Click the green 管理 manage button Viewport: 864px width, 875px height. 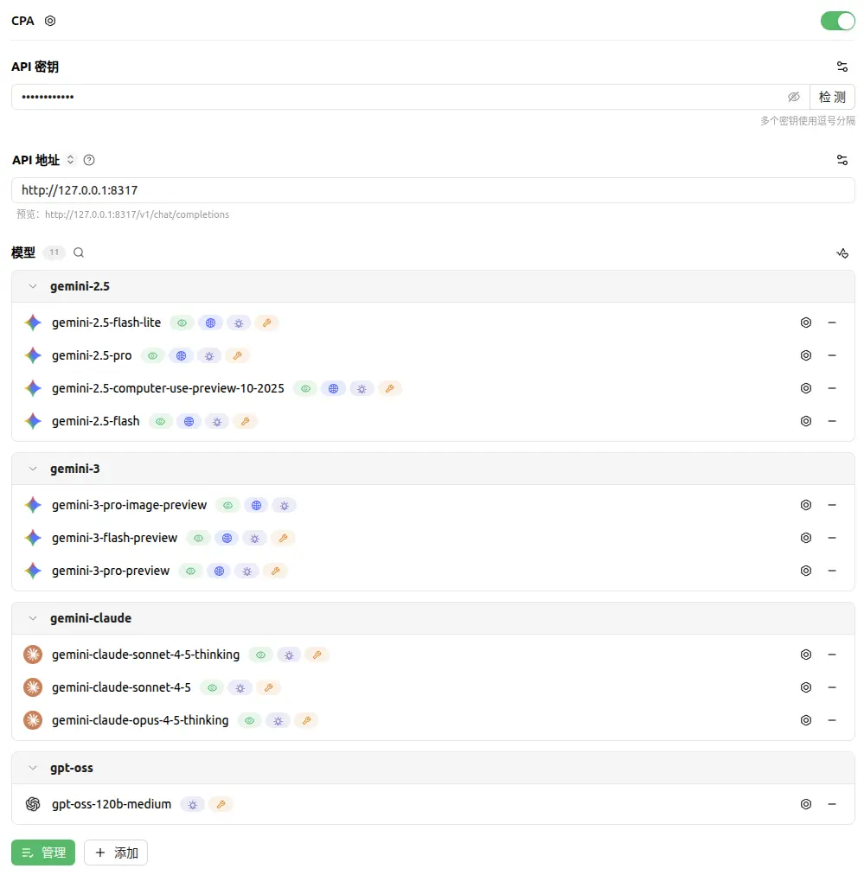click(43, 853)
